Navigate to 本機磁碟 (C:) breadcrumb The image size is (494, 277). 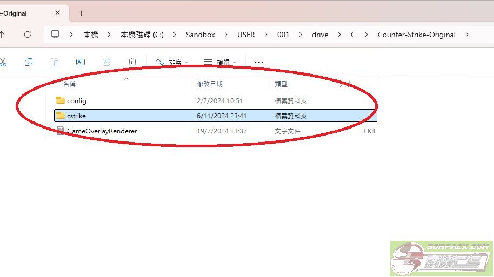pos(142,35)
